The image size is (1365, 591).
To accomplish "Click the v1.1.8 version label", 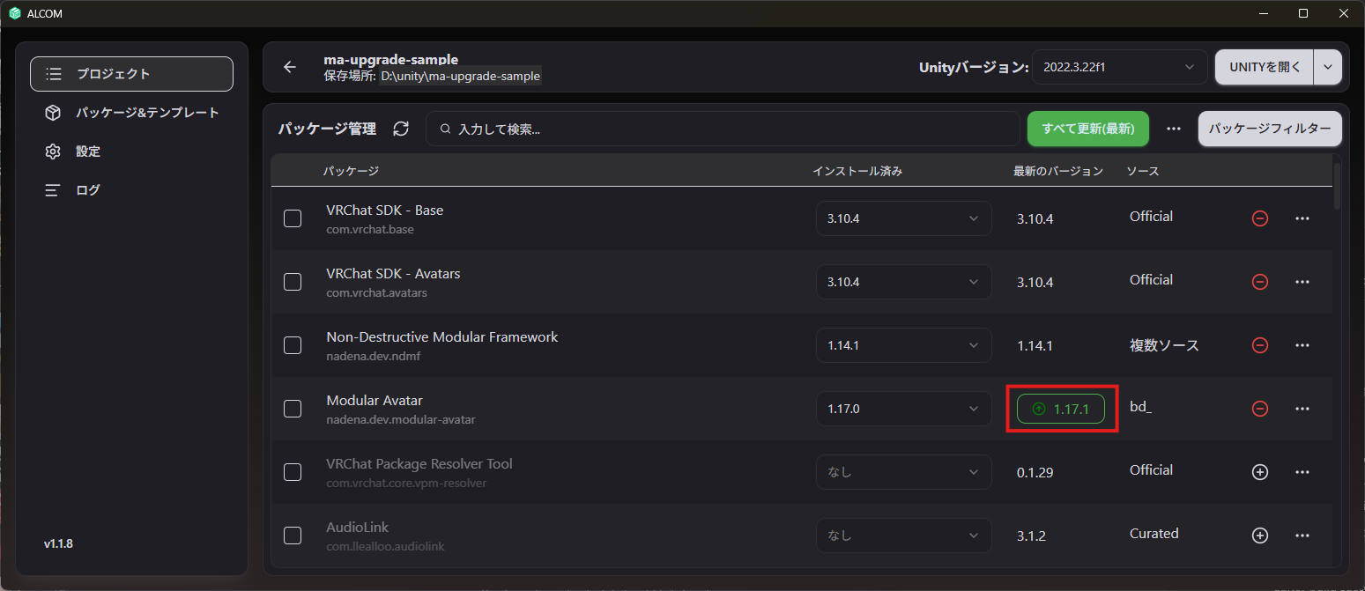I will pyautogui.click(x=58, y=543).
